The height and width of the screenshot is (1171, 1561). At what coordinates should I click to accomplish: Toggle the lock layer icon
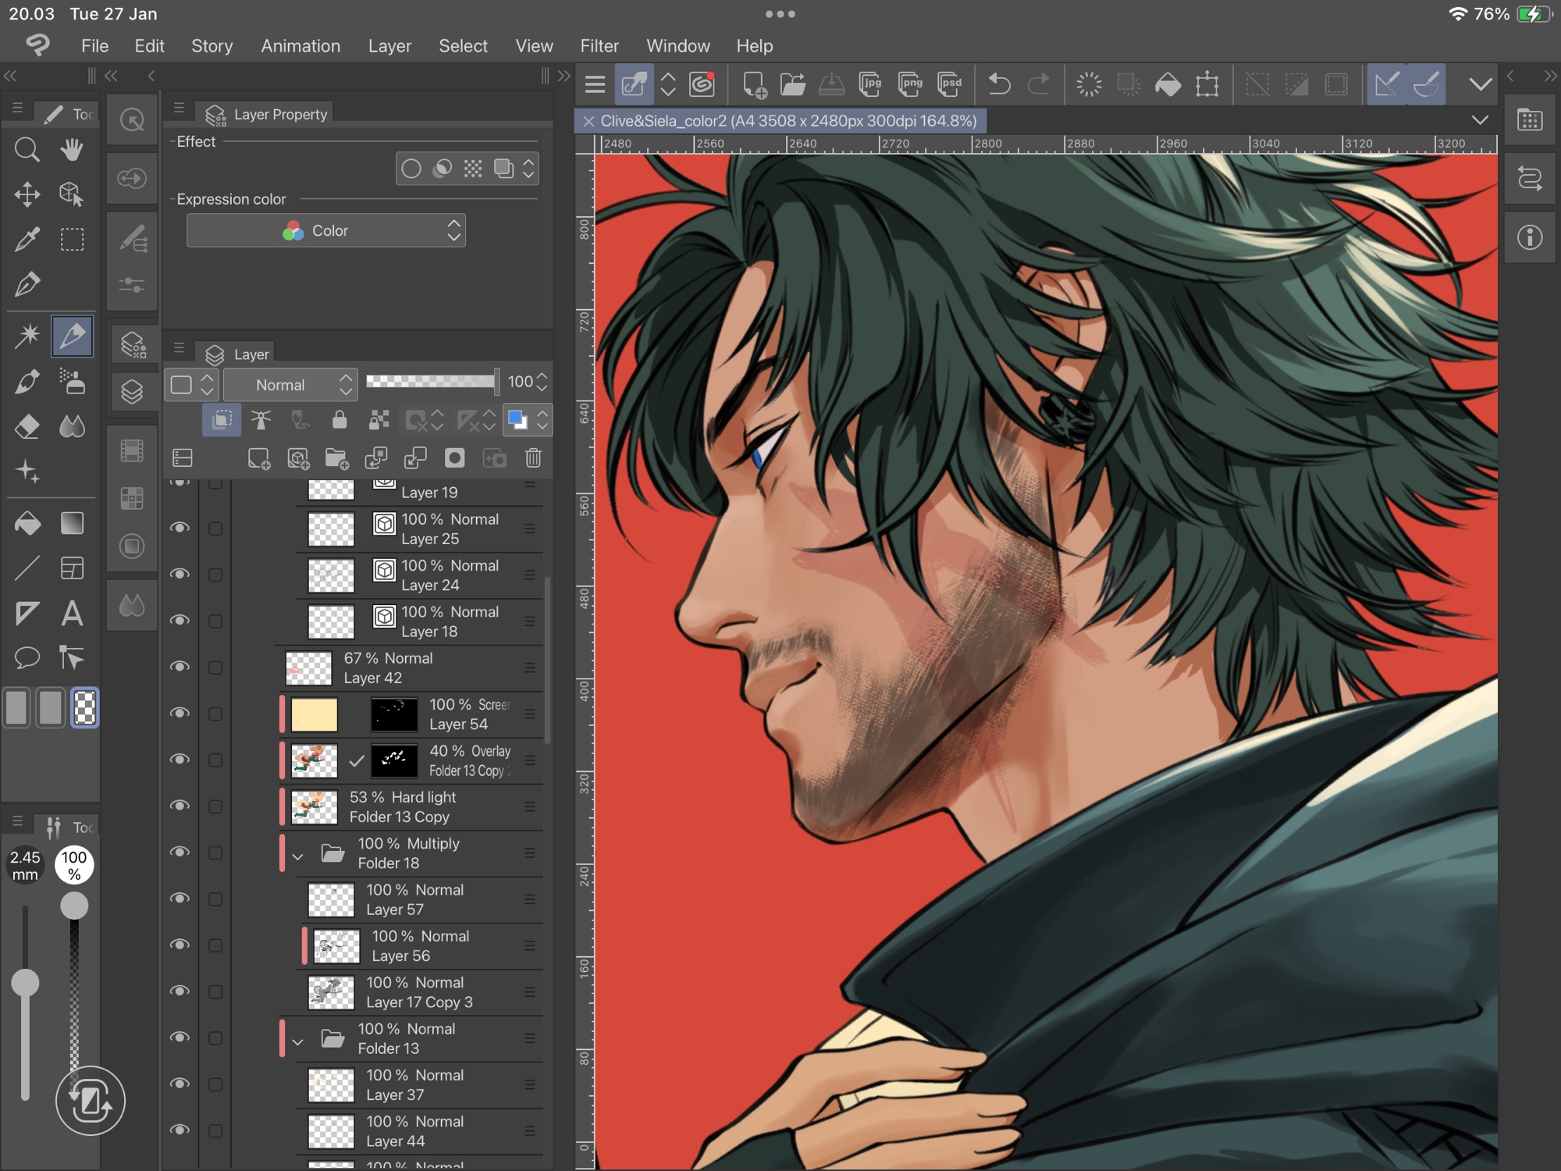coord(339,421)
